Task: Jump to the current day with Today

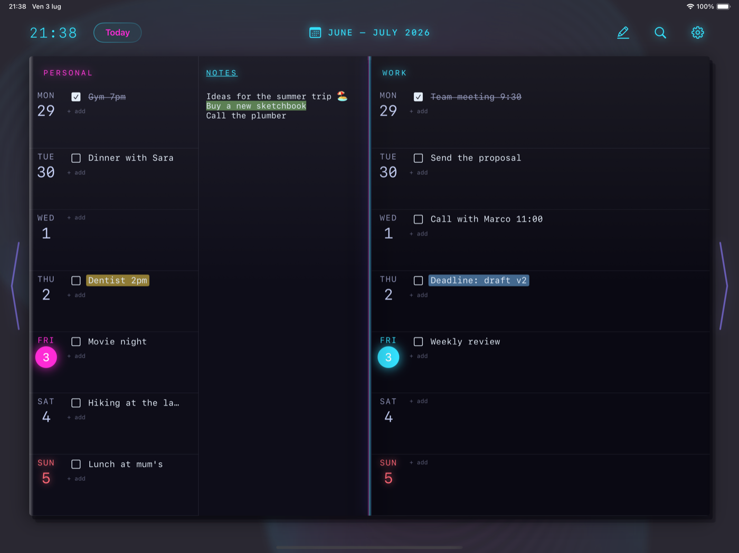Action: coord(117,33)
